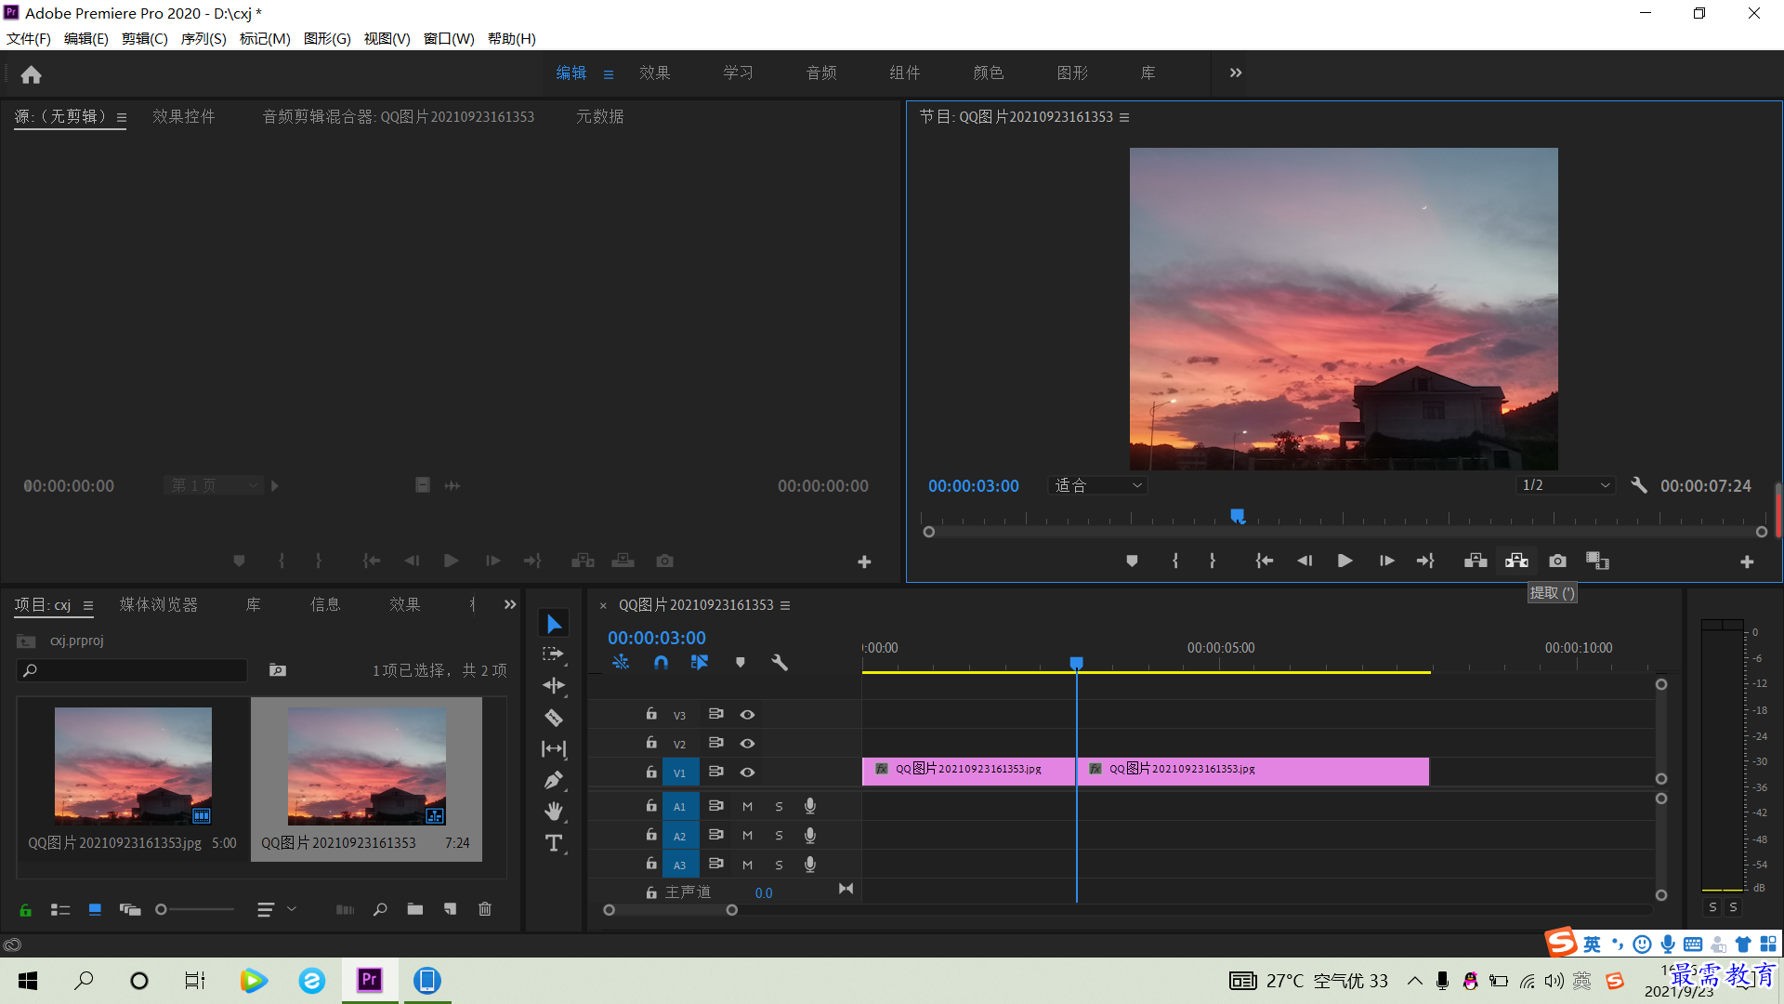
Task: Mark Out point in Program monitor
Action: point(1213,561)
